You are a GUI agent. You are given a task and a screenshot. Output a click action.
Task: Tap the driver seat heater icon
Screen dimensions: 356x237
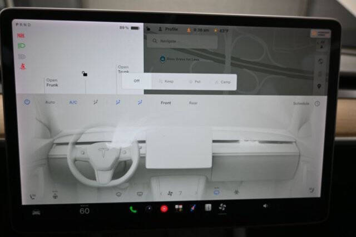point(33,196)
